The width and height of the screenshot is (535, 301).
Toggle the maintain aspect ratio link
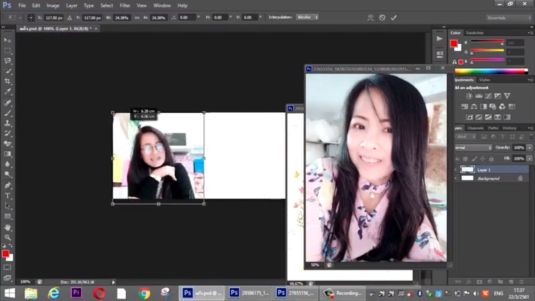coord(137,17)
